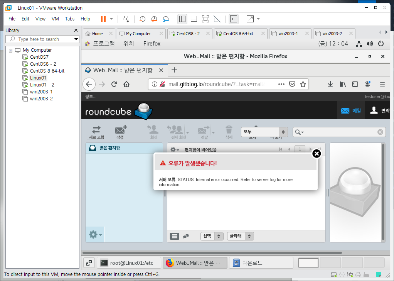Open Firefox downloads panel
This screenshot has height=281, width=394.
(x=330, y=84)
